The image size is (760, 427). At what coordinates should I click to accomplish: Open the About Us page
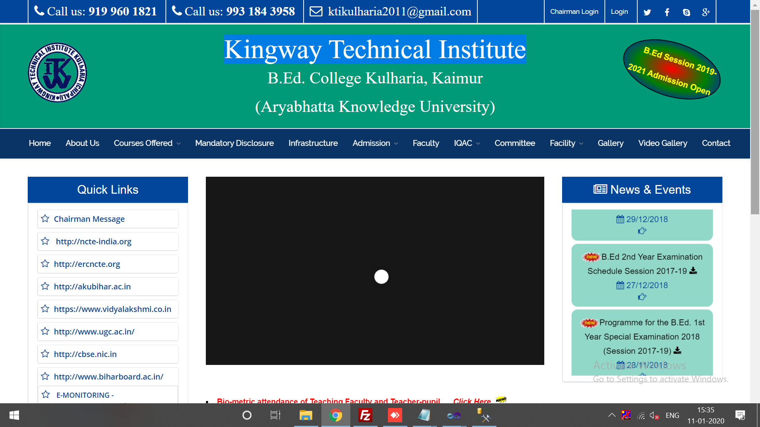pyautogui.click(x=82, y=143)
